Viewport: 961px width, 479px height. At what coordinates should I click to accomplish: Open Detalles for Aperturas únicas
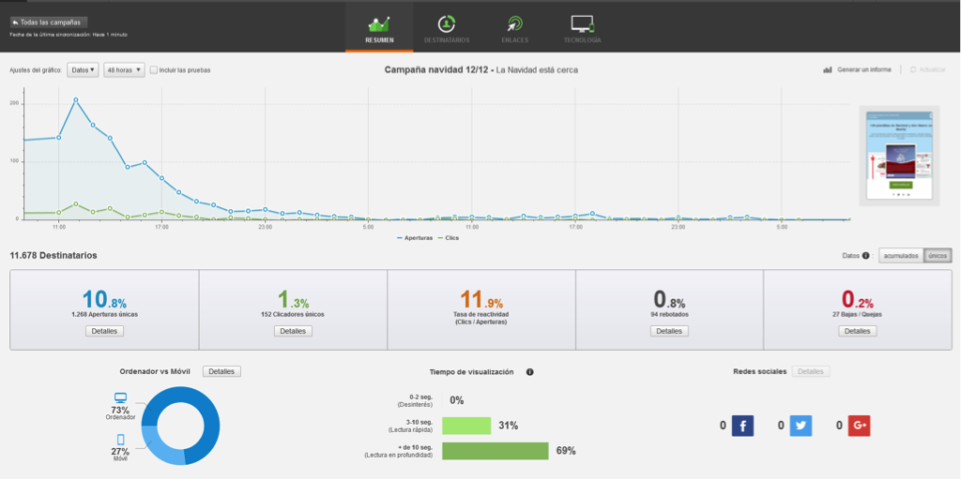[x=104, y=331]
